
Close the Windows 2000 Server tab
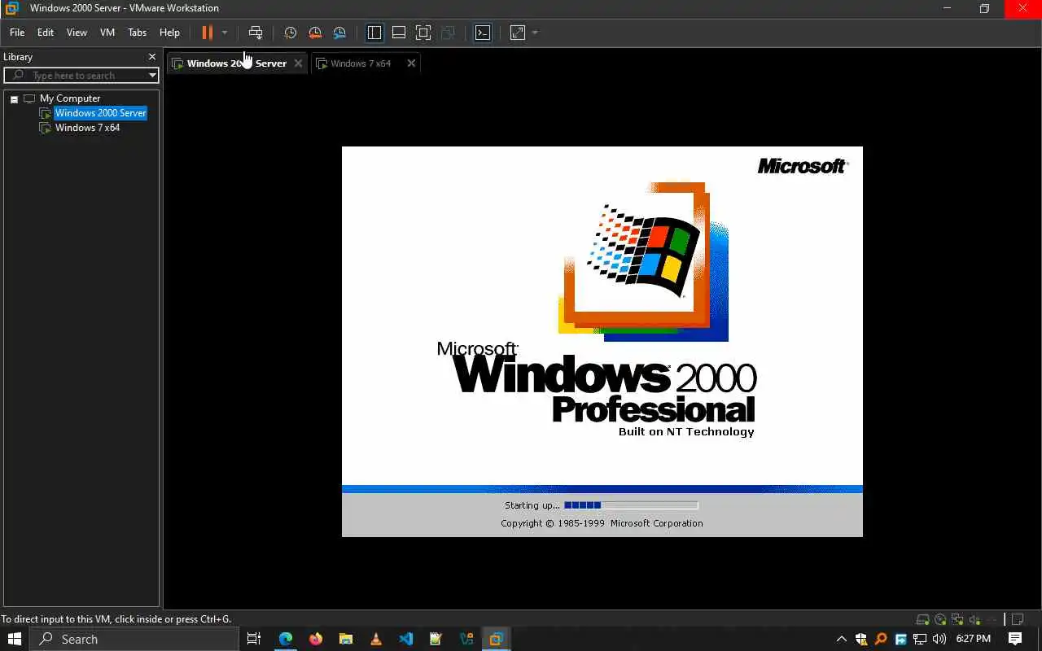(x=298, y=63)
